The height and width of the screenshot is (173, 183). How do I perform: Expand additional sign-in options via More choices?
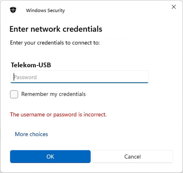tap(31, 134)
